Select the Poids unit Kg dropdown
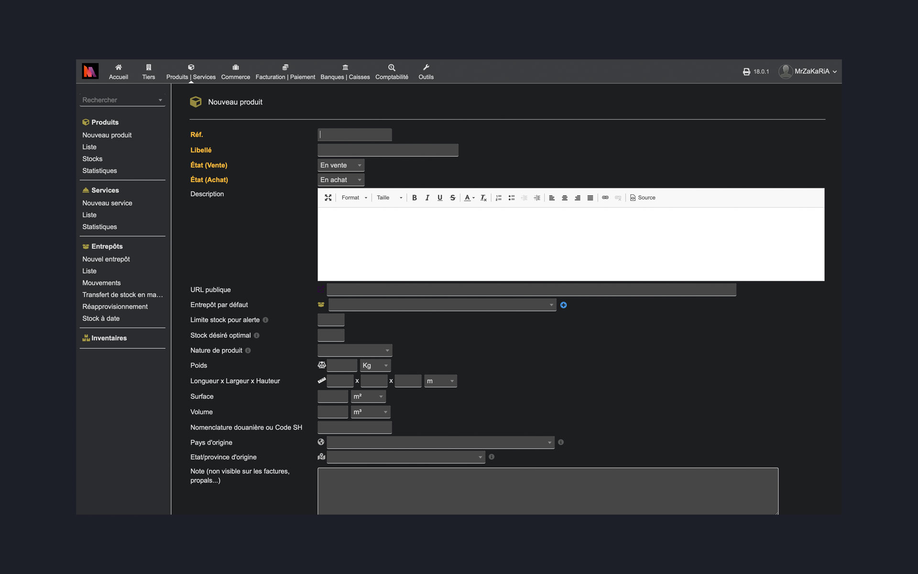The image size is (918, 574). point(373,365)
